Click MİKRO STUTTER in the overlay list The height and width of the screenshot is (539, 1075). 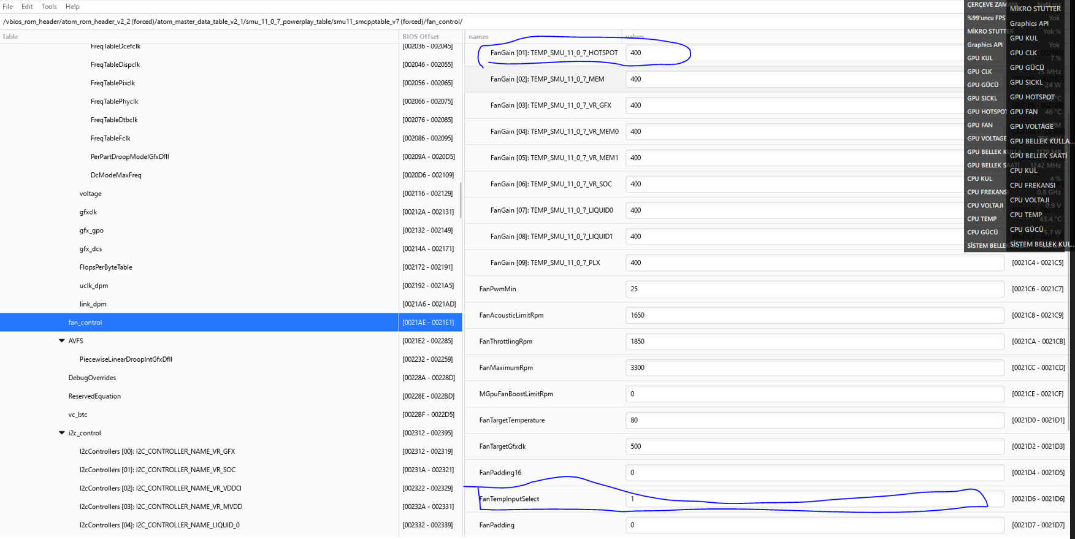click(x=1035, y=9)
